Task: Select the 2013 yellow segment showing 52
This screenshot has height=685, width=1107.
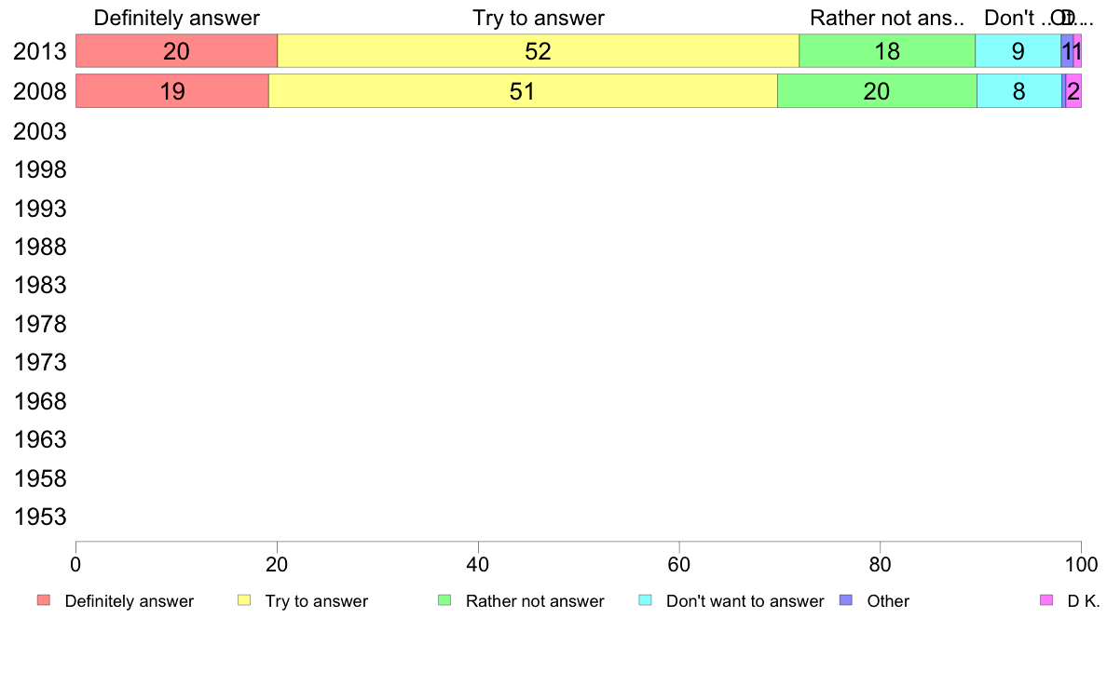Action: [538, 51]
